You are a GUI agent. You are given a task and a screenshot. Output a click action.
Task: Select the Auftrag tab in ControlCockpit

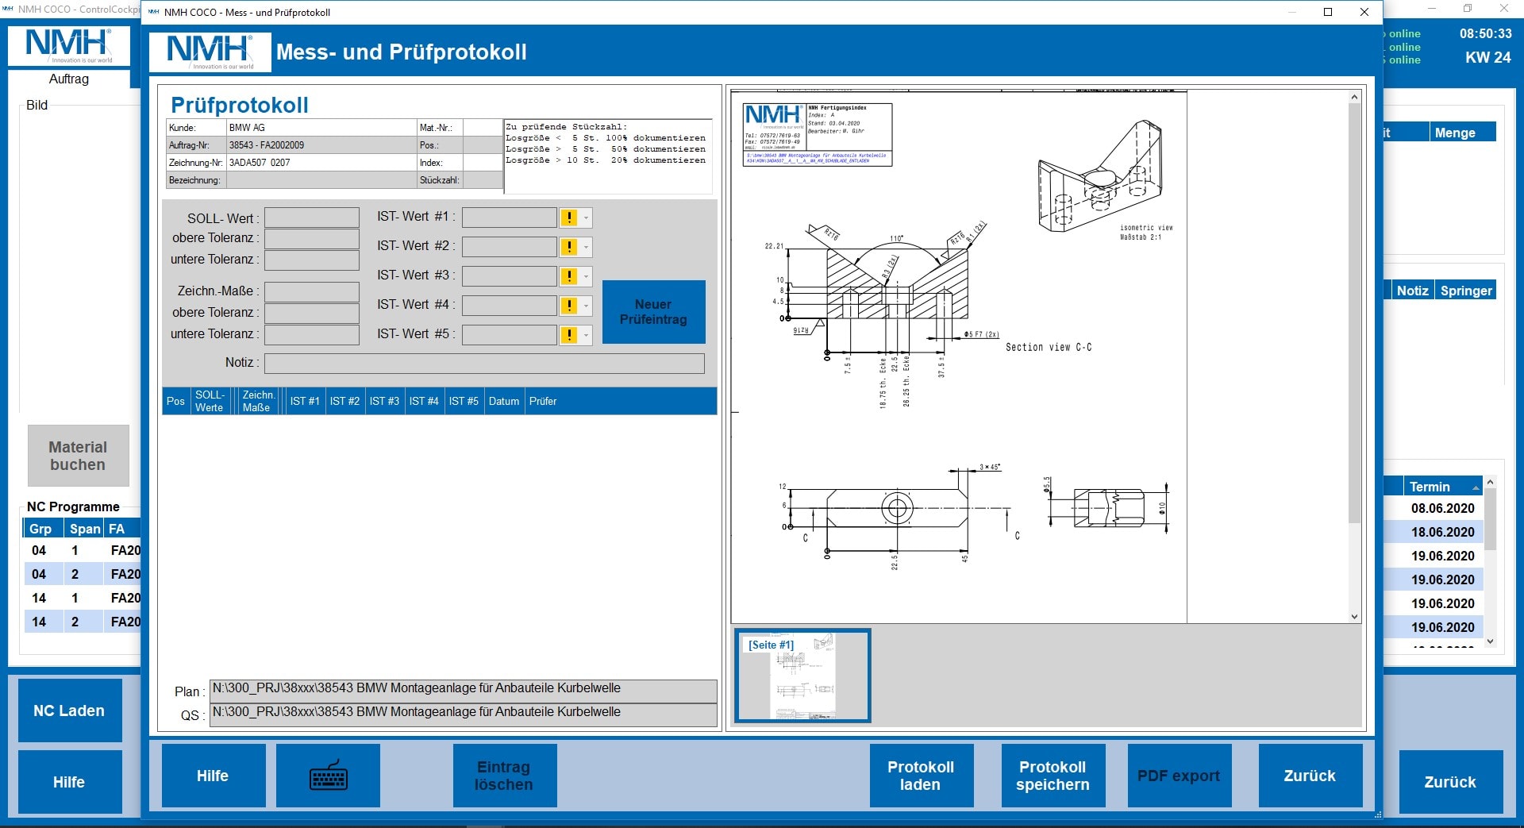click(69, 79)
